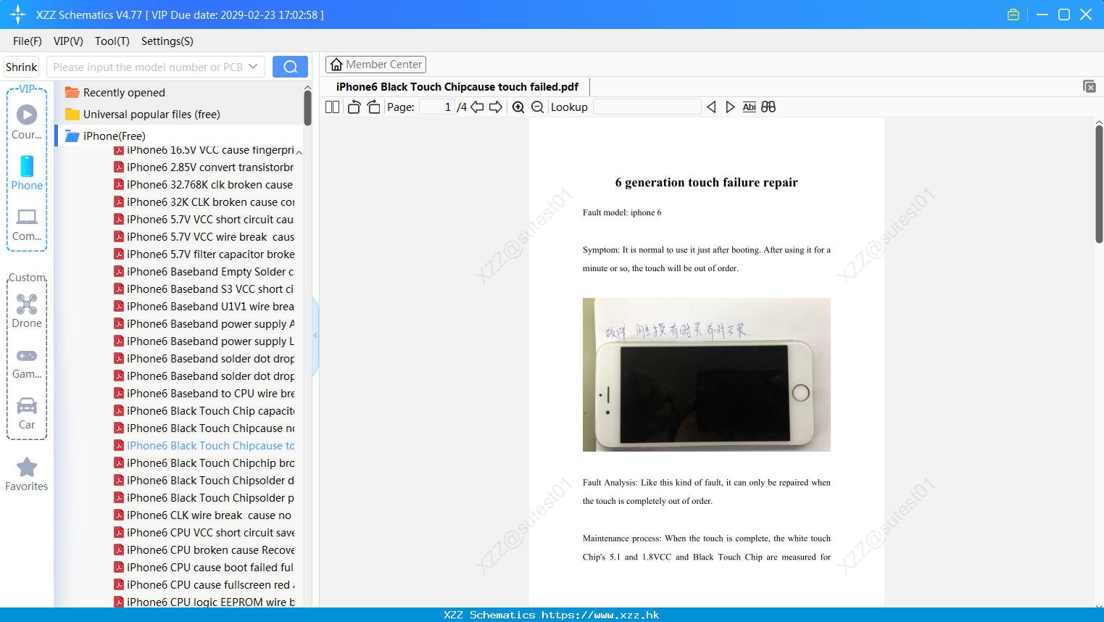
Task: Open the Tool(T) menu
Action: 112,41
